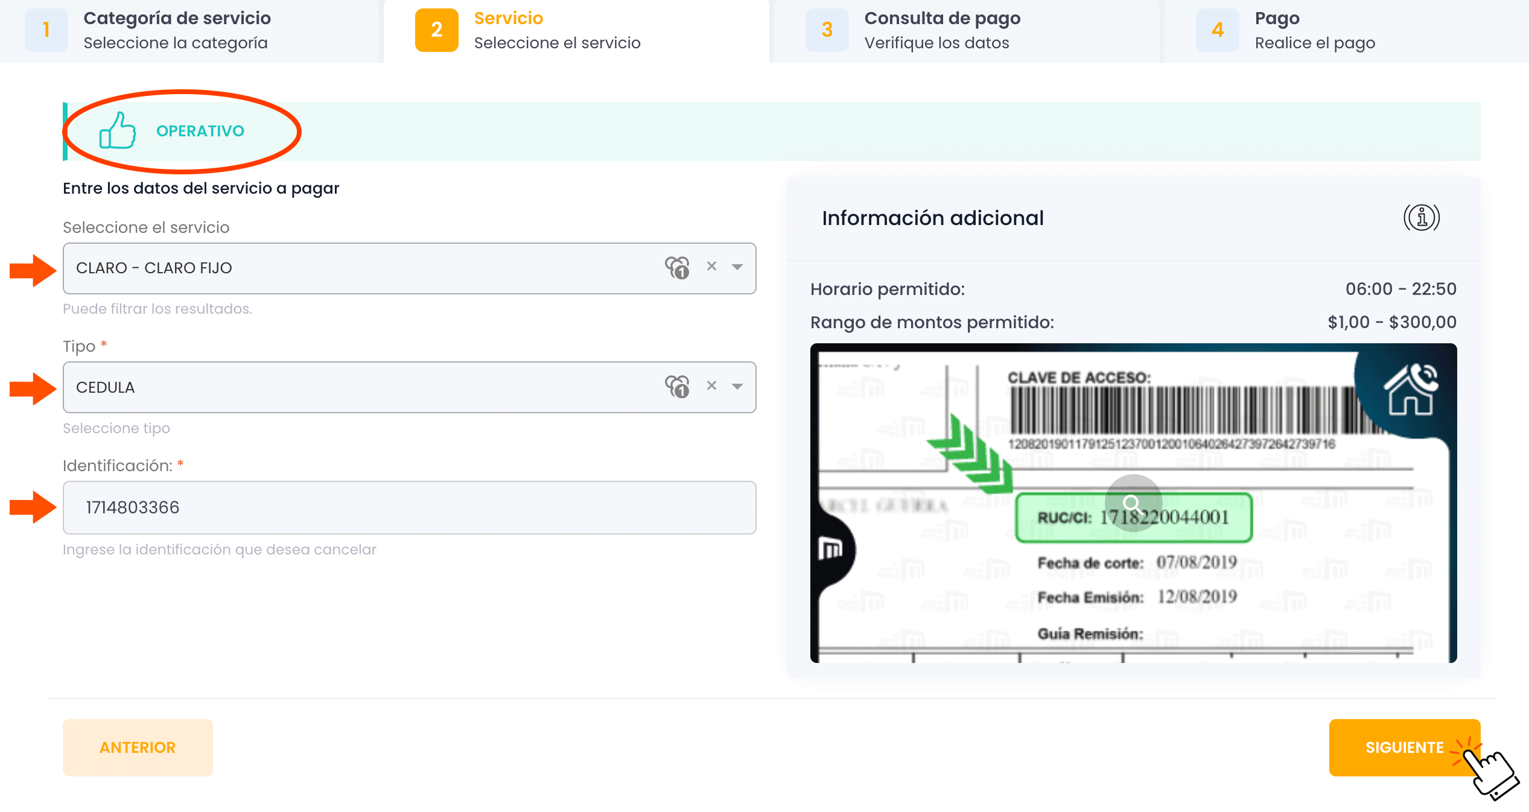Click the Horario permitido label

(x=888, y=290)
